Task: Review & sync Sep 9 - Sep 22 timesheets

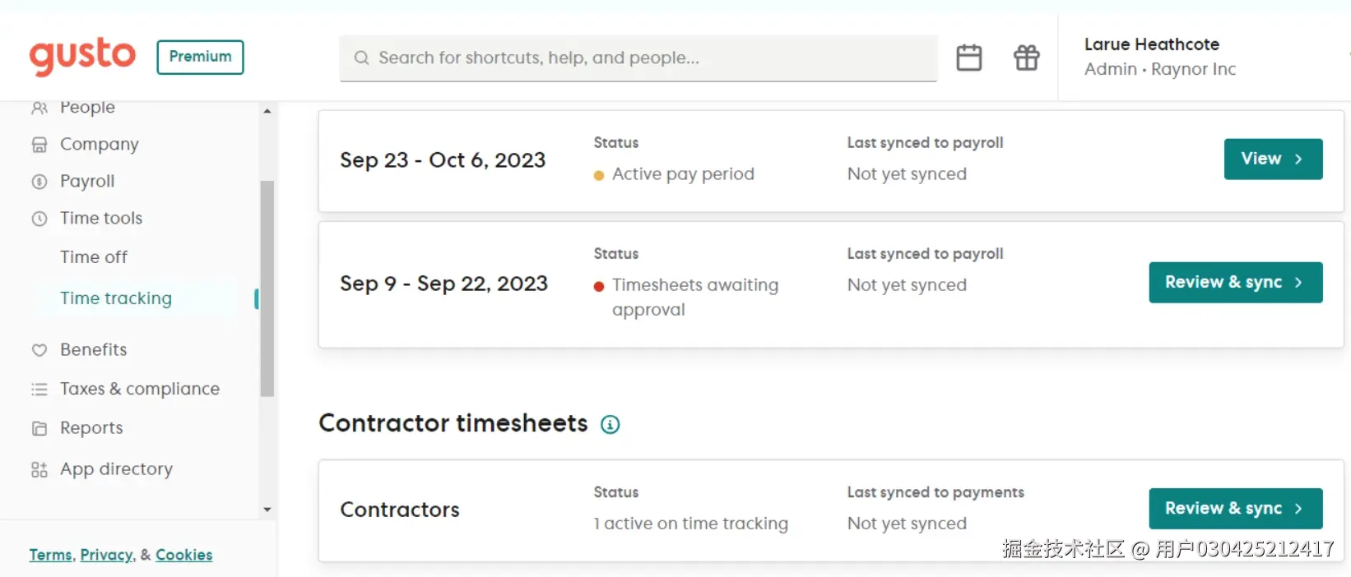Action: [x=1234, y=283]
